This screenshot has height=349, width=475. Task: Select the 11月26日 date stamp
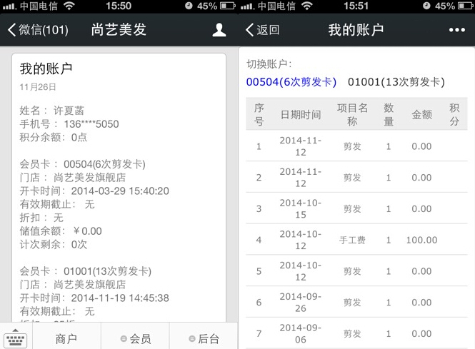[x=38, y=87]
